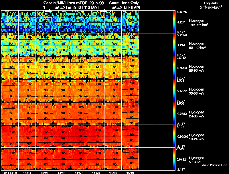Open the 5-13 keV image at 15:04
Image resolution: width=229 pixels, height=174 pixels.
(113, 159)
